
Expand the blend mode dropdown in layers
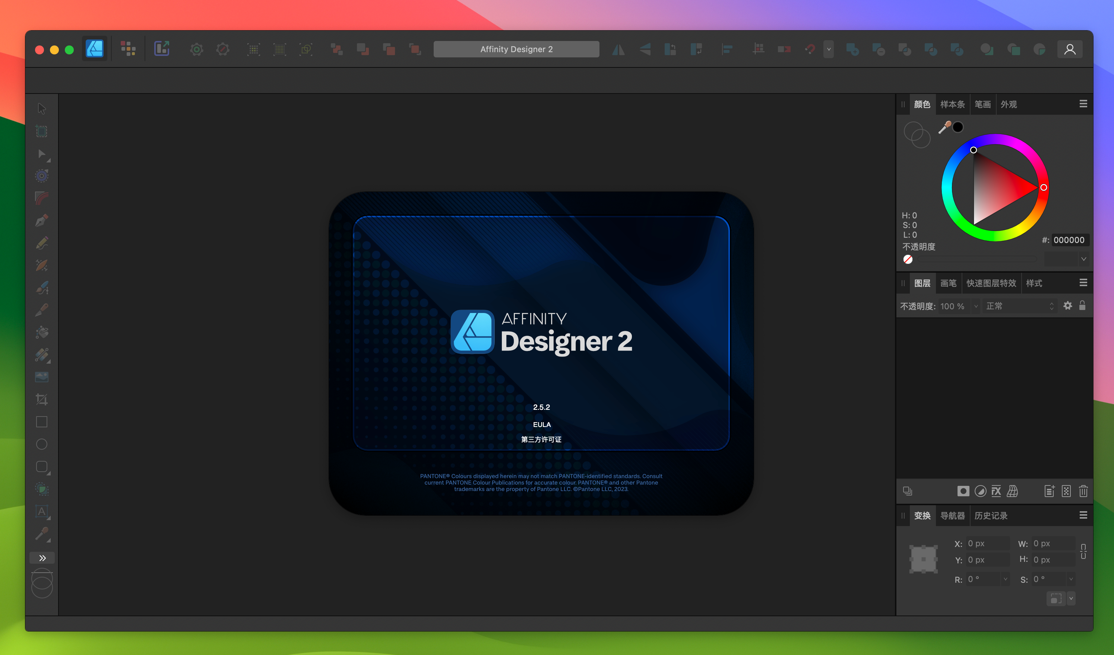pyautogui.click(x=1020, y=306)
